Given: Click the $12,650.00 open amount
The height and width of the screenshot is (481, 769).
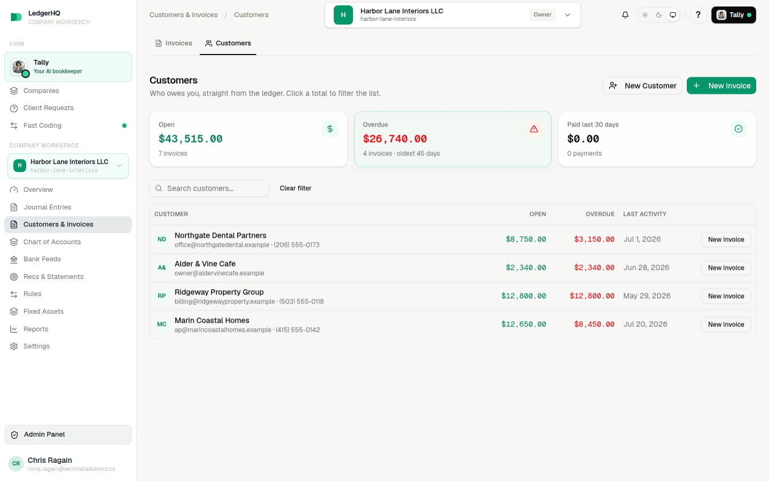Looking at the screenshot, I should tap(524, 324).
